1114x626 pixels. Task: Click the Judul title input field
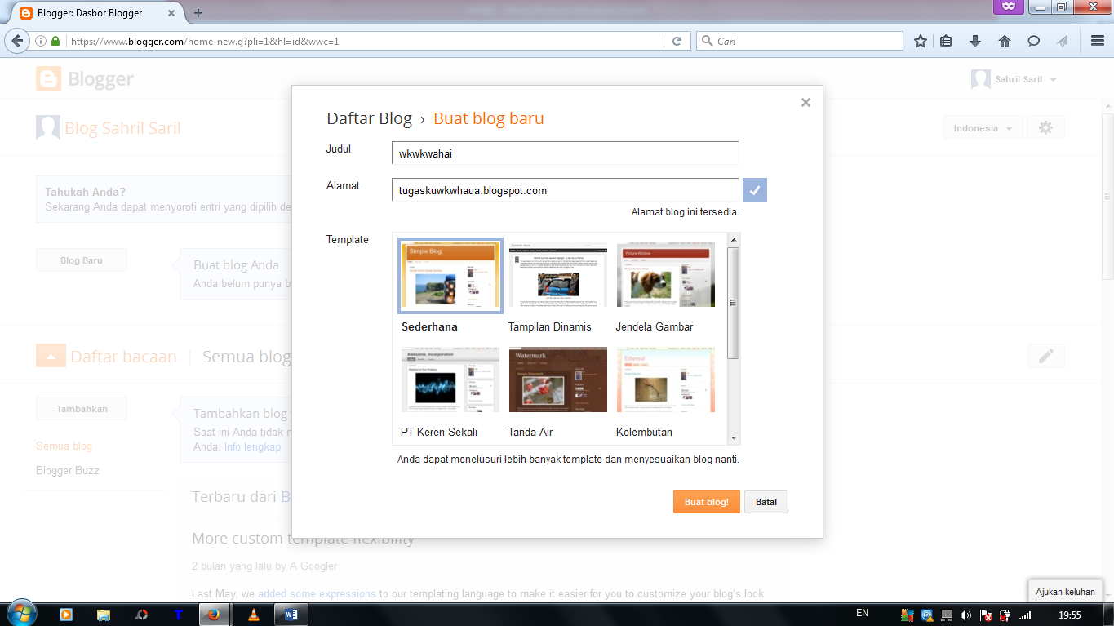[565, 153]
